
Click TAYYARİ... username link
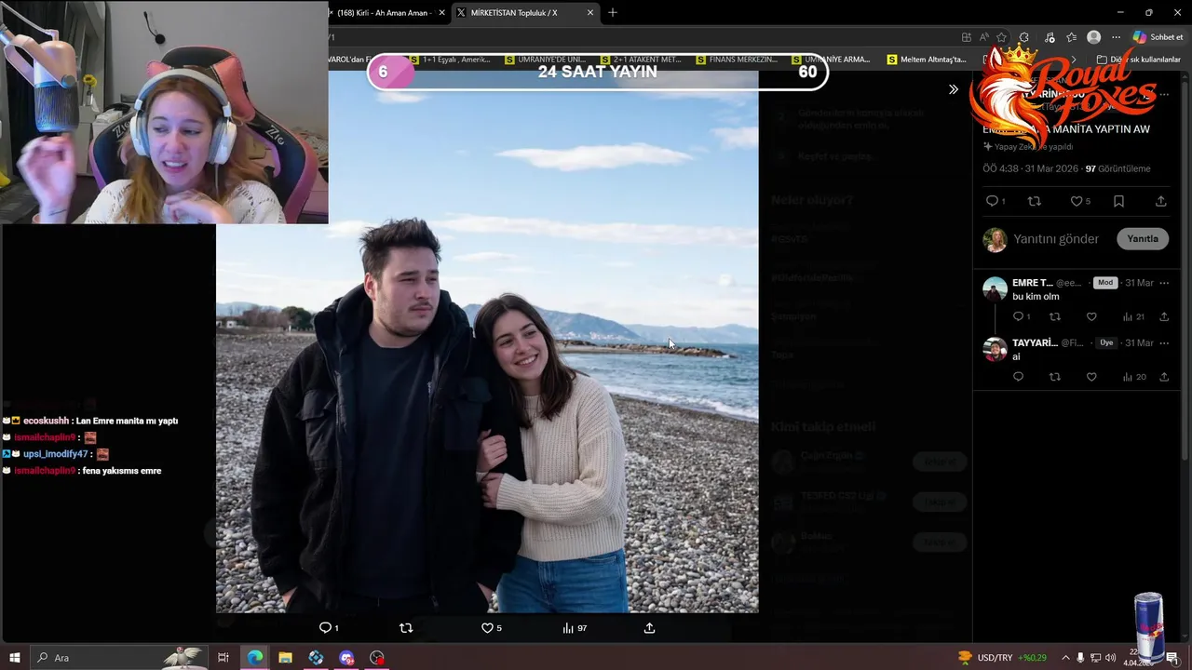coord(1035,342)
